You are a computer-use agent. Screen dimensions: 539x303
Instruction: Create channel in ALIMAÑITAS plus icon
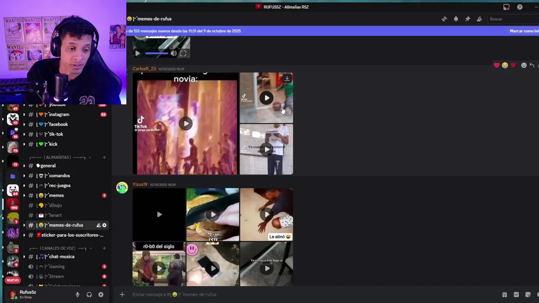click(104, 157)
